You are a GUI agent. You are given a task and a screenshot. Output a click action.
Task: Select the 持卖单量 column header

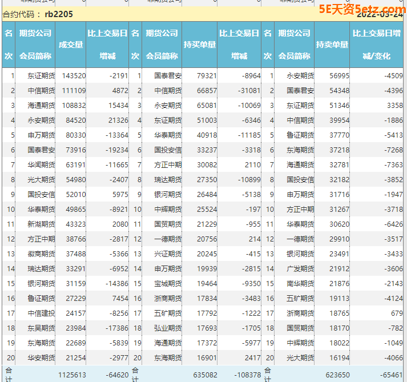pyautogui.click(x=332, y=45)
